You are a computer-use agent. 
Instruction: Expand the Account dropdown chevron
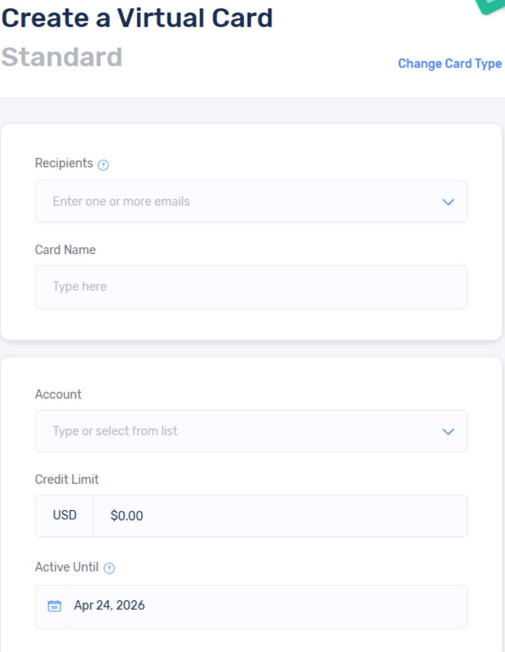(x=448, y=431)
